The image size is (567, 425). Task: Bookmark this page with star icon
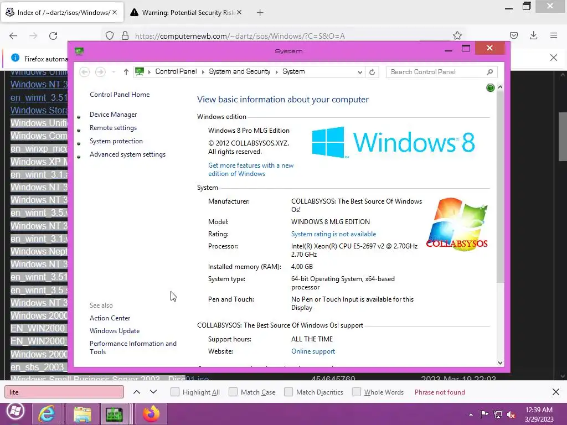[457, 35]
